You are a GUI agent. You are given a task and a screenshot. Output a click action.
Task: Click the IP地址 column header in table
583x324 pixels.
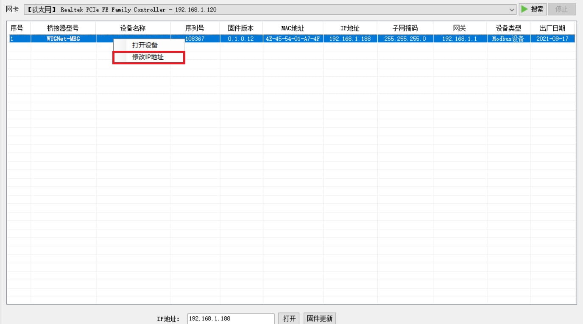[350, 28]
